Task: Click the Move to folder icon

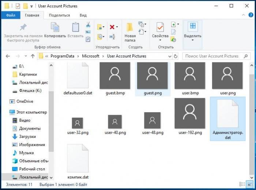Action: (99, 27)
